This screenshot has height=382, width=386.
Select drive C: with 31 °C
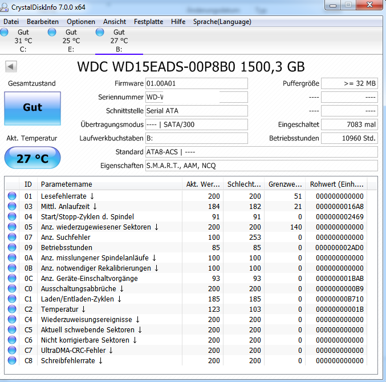23,41
